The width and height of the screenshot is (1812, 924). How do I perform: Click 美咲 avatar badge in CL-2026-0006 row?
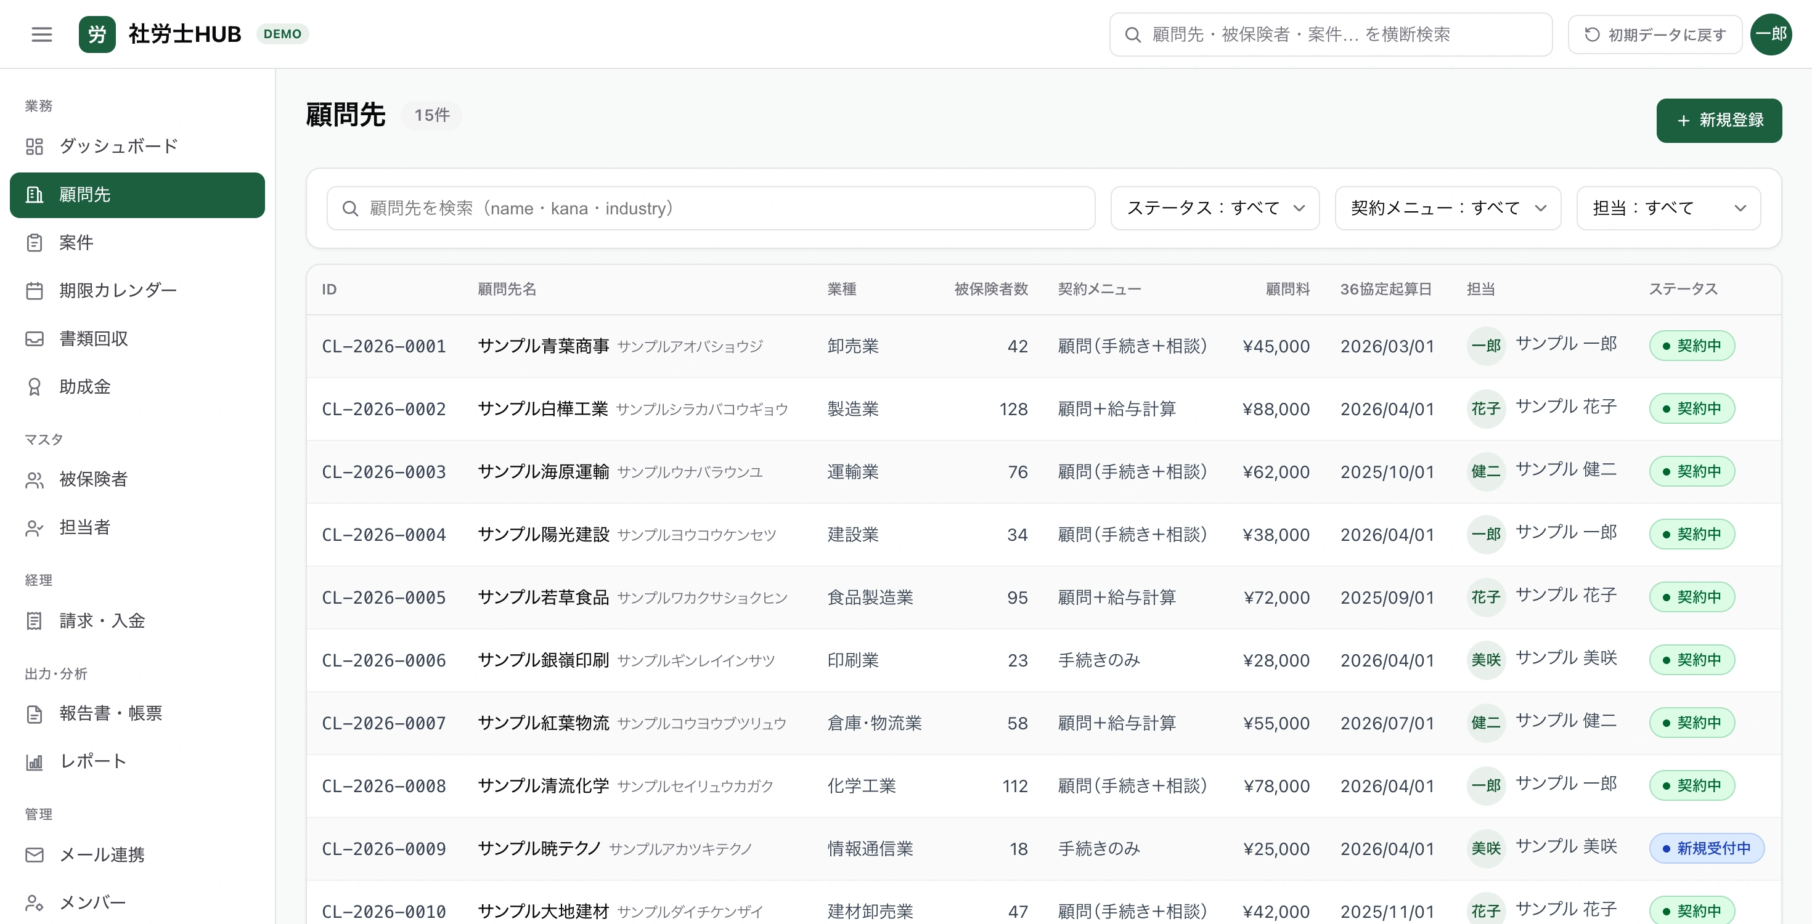1485,660
